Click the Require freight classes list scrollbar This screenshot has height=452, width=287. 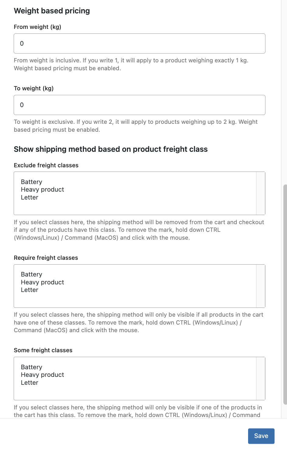coord(261,286)
